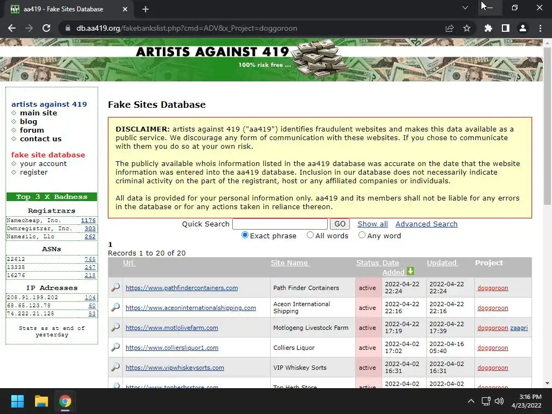
Task: Click the padlock site info icon
Action: [67, 28]
